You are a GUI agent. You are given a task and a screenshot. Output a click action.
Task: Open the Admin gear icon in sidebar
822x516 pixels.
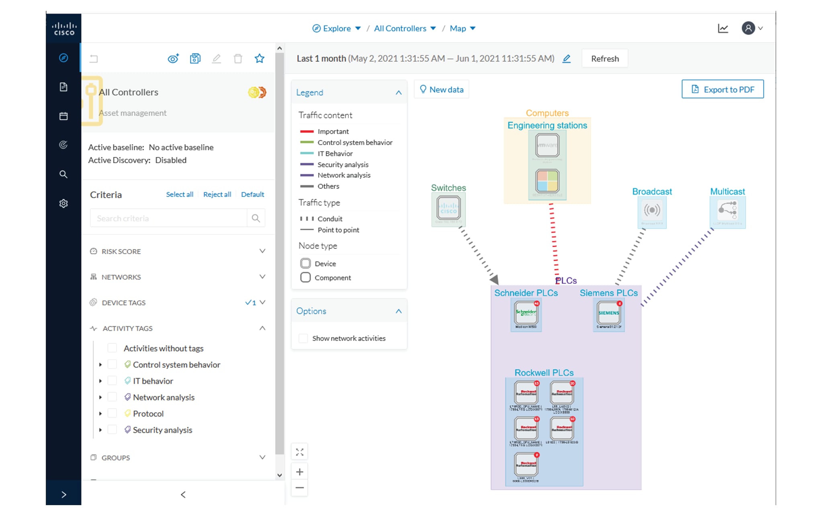63,203
